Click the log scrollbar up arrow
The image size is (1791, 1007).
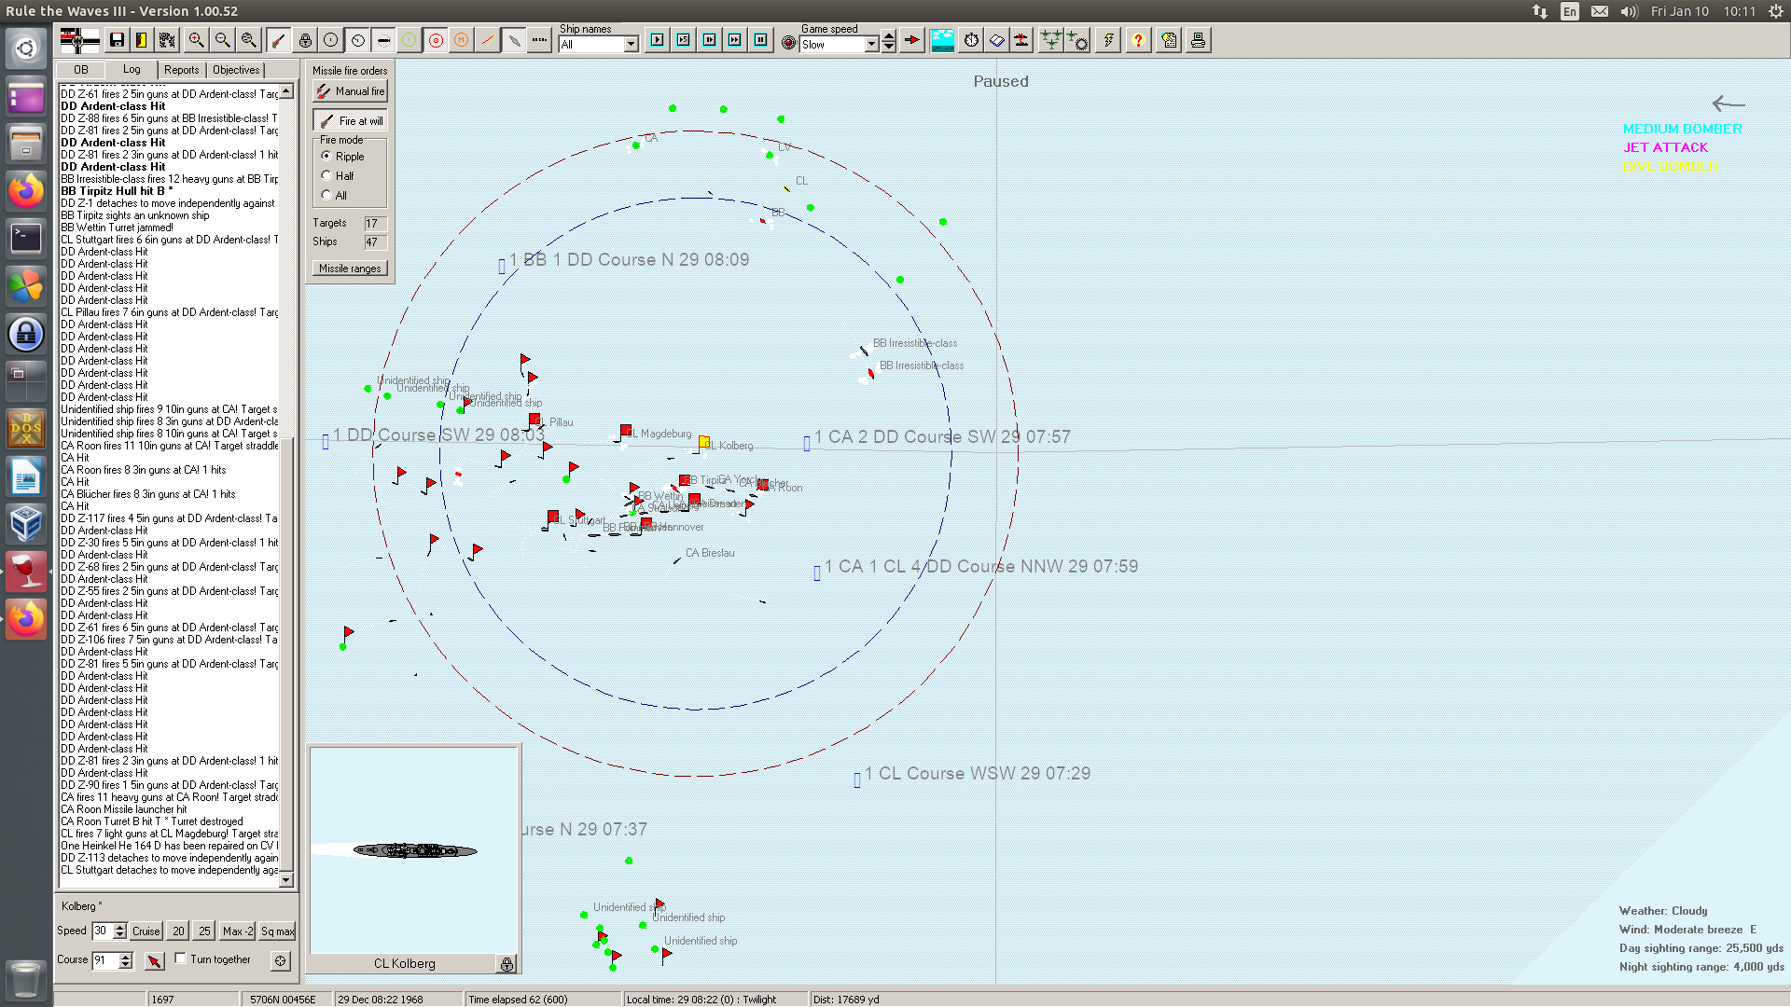(286, 91)
